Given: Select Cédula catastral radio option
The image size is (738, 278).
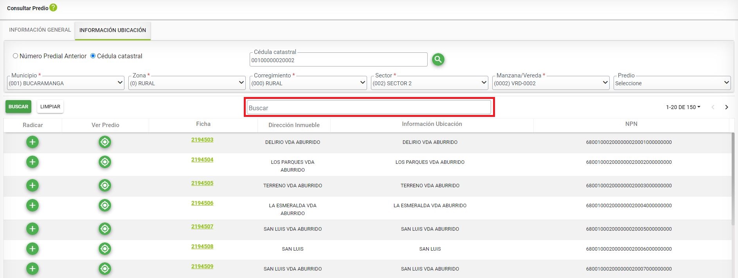Looking at the screenshot, I should (x=93, y=56).
